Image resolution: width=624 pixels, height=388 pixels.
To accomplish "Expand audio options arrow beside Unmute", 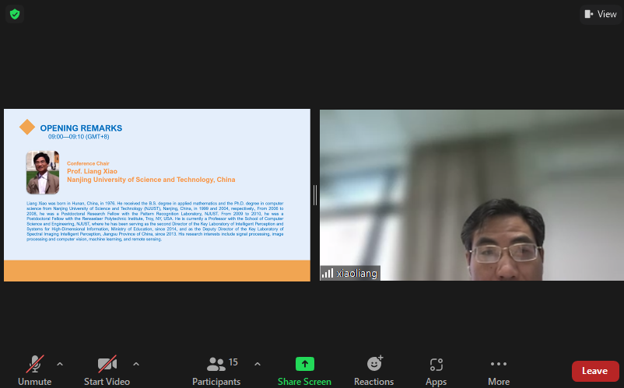I will tap(60, 363).
